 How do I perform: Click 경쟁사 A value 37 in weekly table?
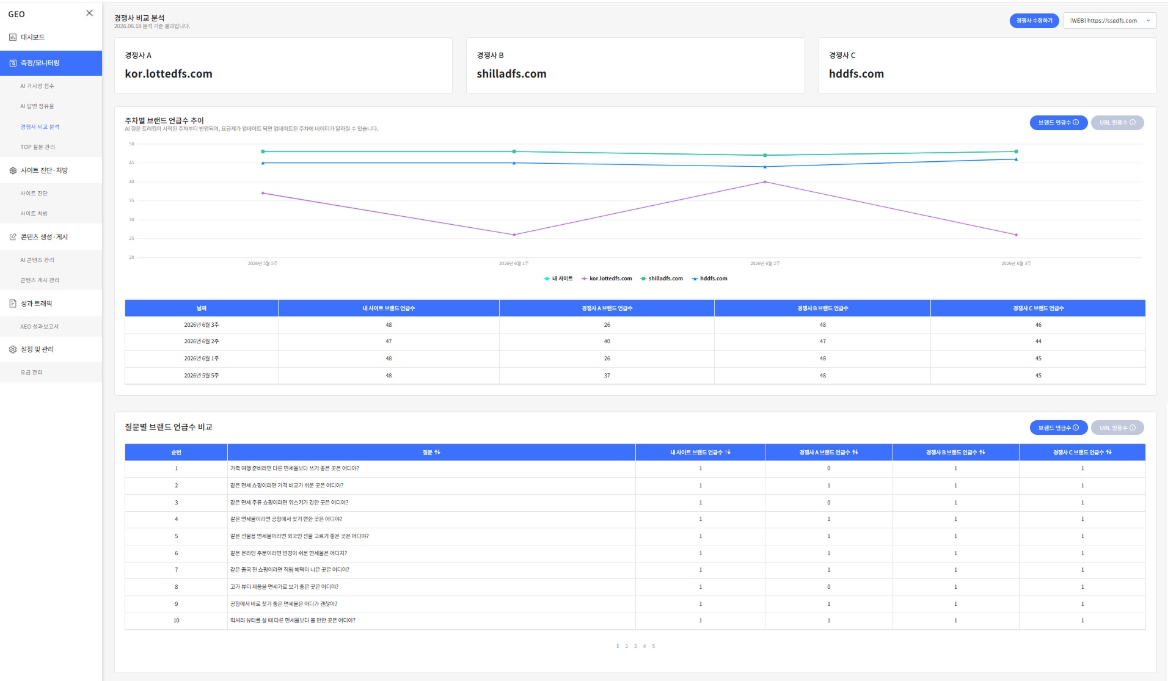coord(607,376)
